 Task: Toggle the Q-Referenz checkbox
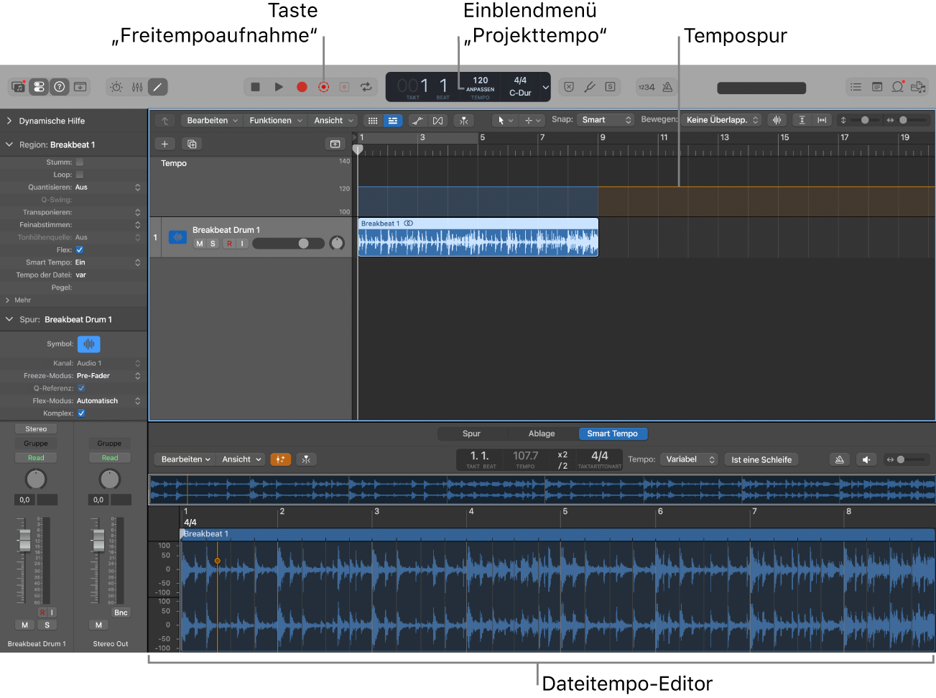pyautogui.click(x=81, y=388)
